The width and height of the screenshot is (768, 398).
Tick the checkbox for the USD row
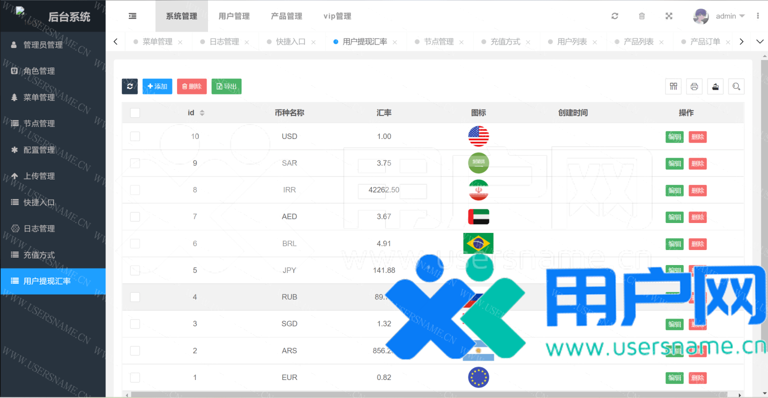135,136
